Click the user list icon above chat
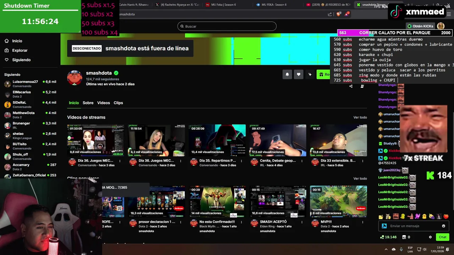This screenshot has height=255, width=454. coord(362,86)
